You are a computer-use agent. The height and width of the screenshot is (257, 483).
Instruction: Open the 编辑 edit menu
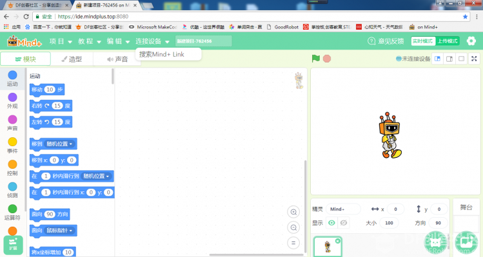[x=118, y=41]
